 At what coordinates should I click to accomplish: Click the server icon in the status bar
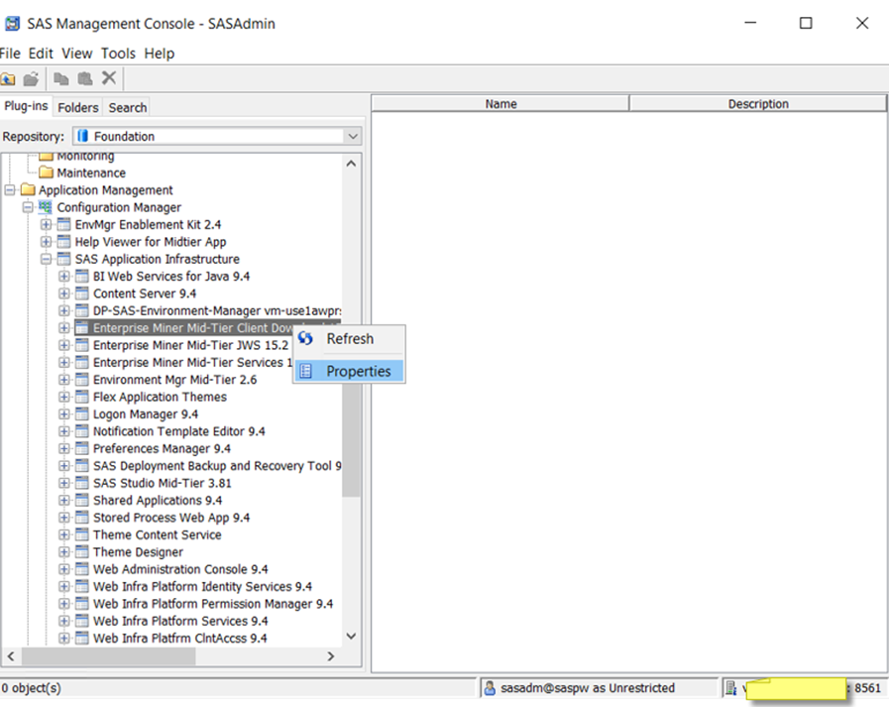click(x=731, y=687)
